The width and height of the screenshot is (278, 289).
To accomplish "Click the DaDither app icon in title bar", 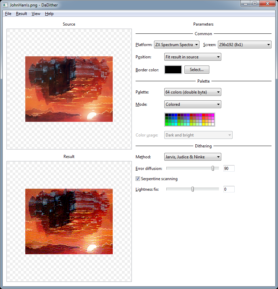I will (5, 5).
